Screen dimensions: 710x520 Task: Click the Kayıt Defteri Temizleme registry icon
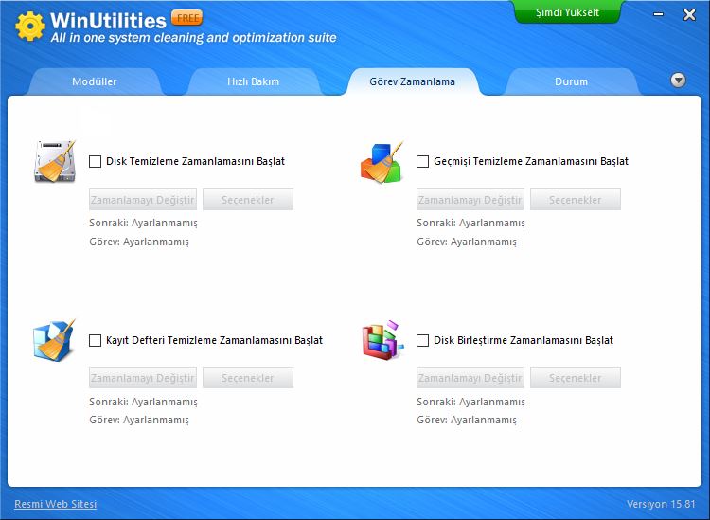coord(54,340)
